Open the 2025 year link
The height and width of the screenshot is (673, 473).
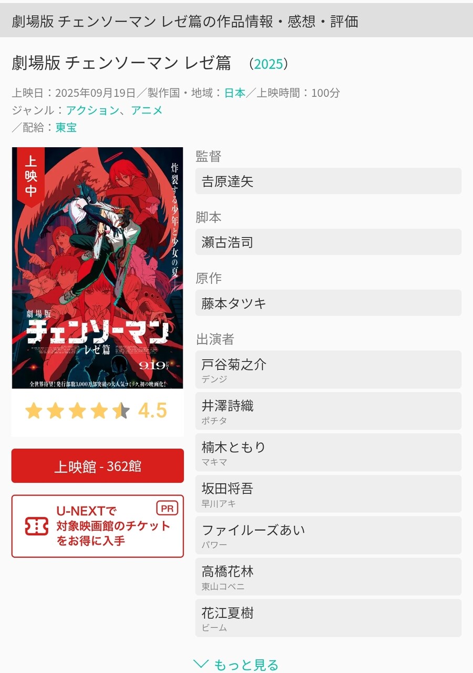click(269, 64)
